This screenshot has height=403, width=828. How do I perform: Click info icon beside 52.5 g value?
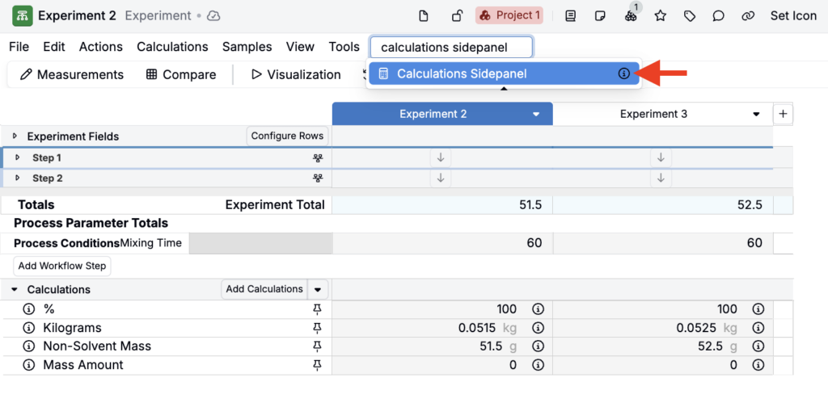click(758, 346)
